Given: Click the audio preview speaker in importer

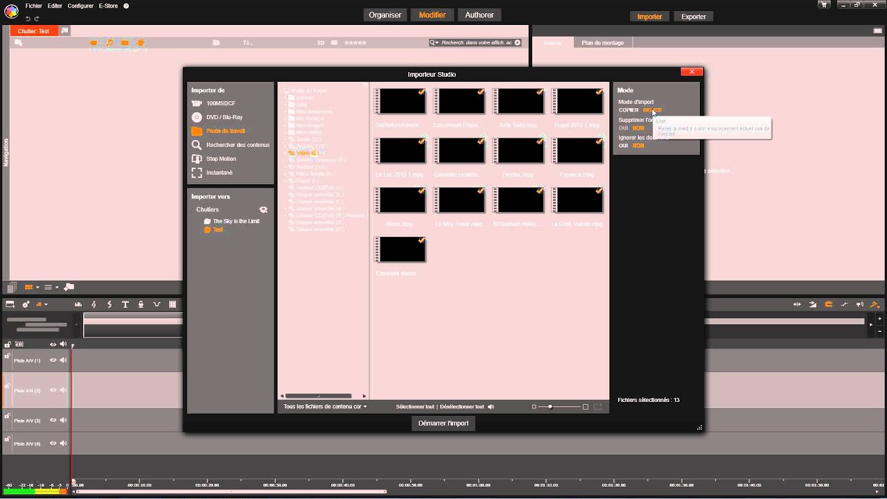Looking at the screenshot, I should point(491,407).
